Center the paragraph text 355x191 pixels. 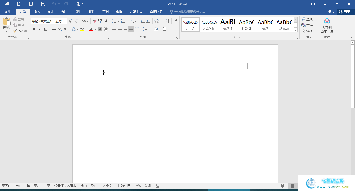click(x=120, y=29)
